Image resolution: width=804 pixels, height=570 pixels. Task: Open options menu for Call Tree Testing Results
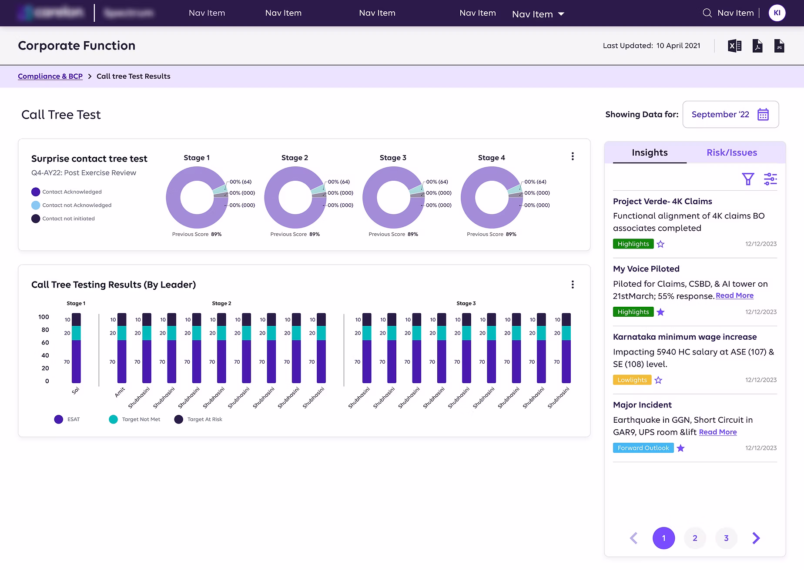coord(573,285)
